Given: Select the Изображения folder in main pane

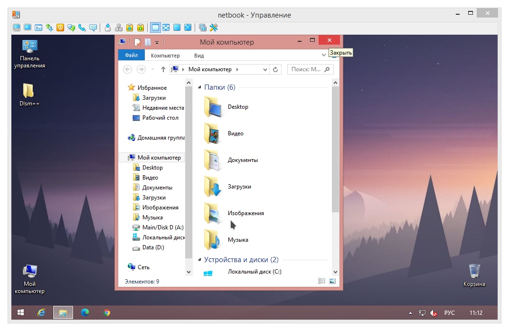Looking at the screenshot, I should pos(234,213).
